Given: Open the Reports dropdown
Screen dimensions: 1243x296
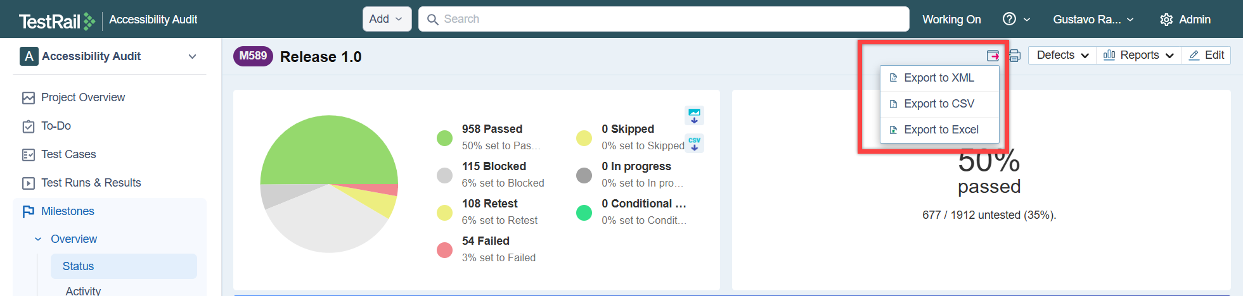Looking at the screenshot, I should 1138,55.
